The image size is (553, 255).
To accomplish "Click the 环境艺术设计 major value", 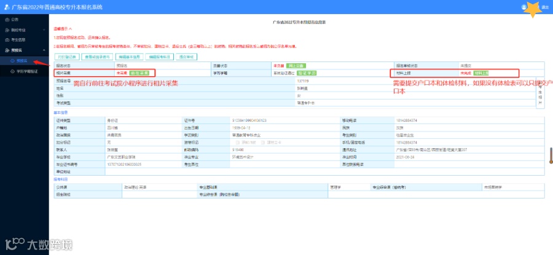I will click(x=241, y=157).
